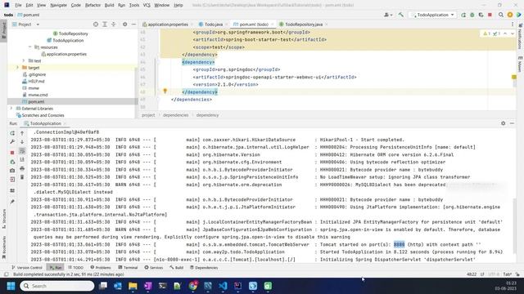Open File Explorer from taskbar
The height and width of the screenshot is (294, 524).
133,286
